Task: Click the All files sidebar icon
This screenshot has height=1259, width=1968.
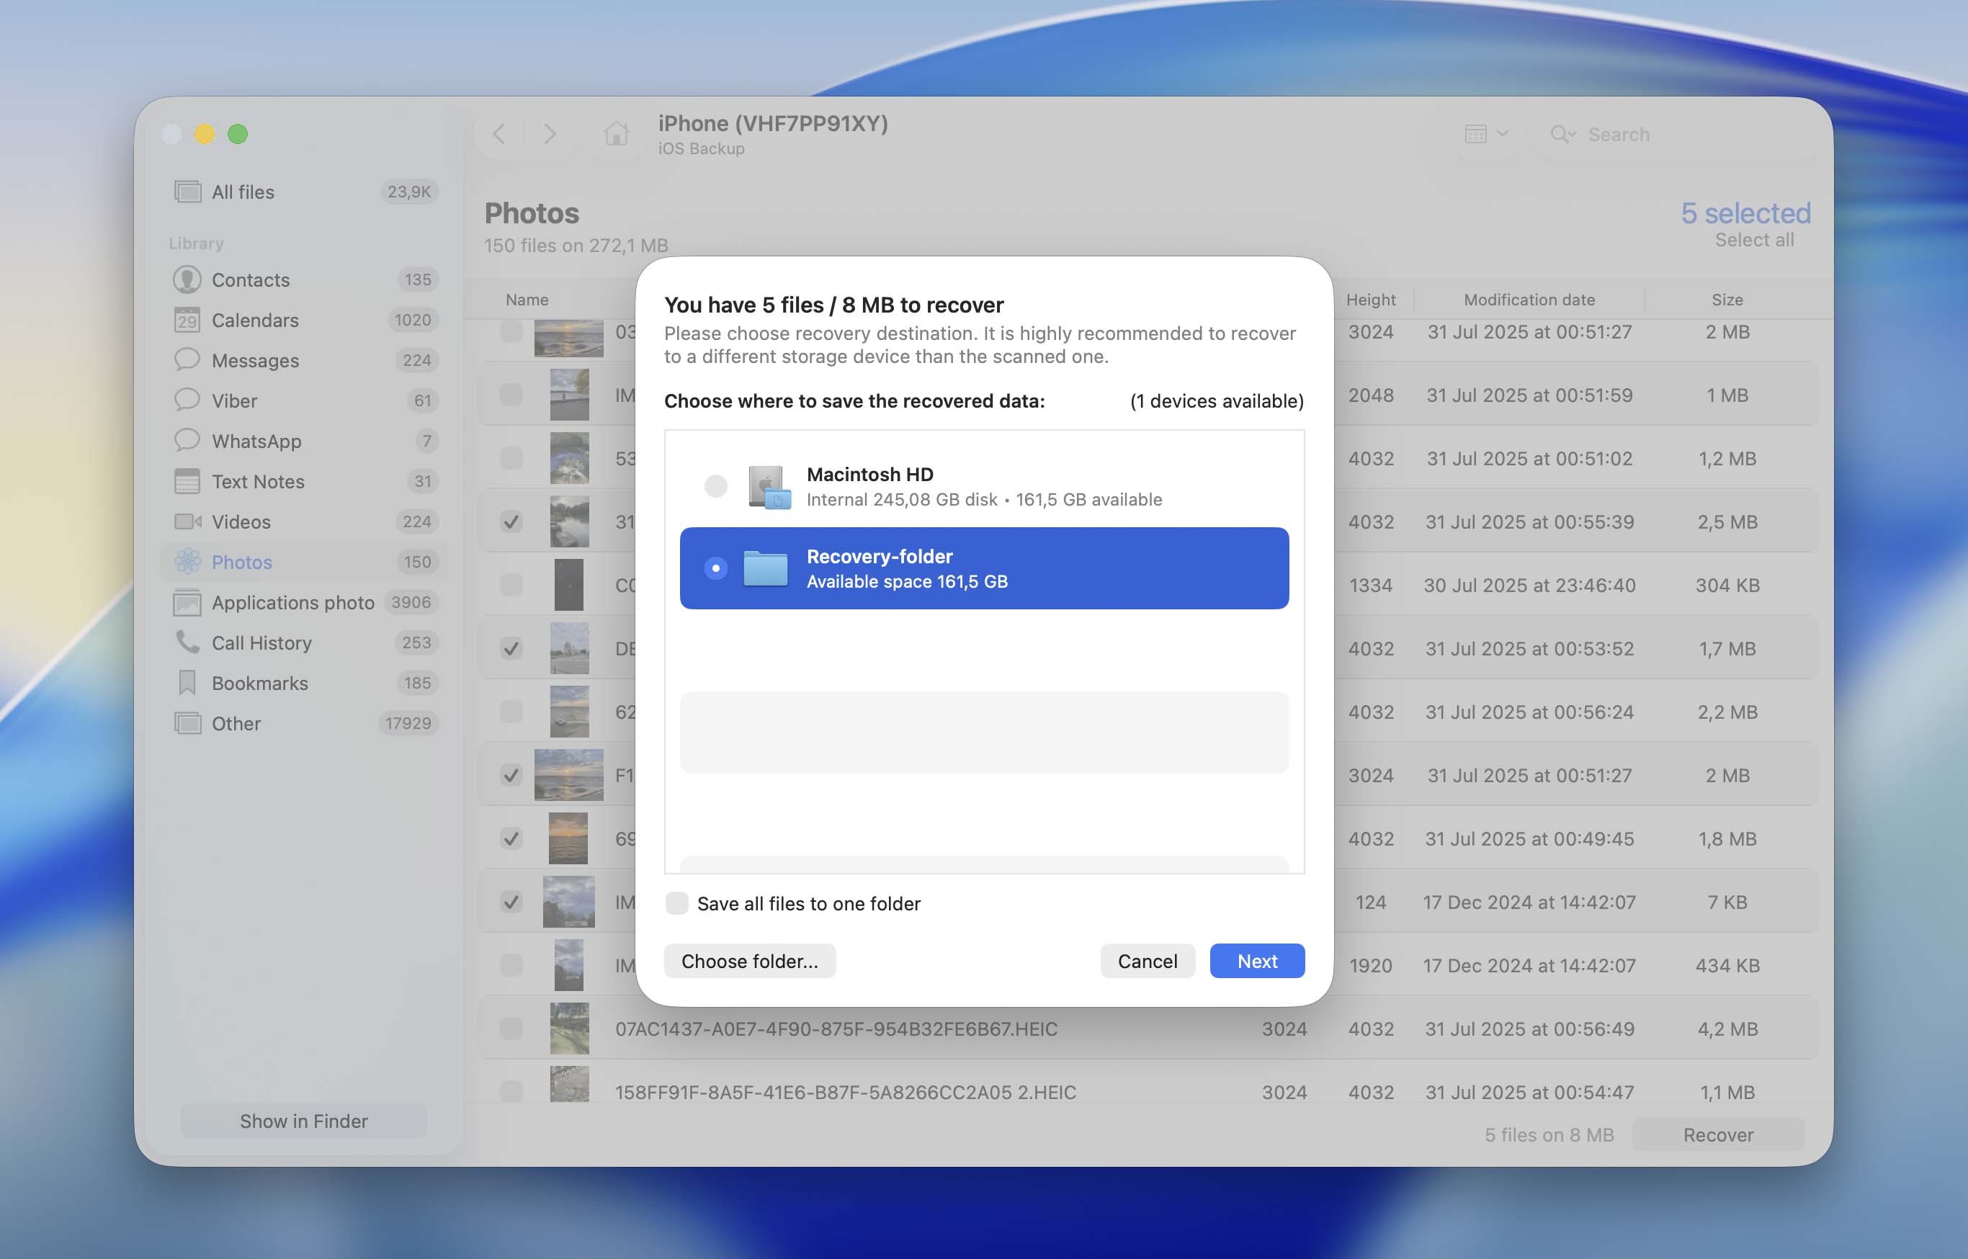Action: pos(187,192)
